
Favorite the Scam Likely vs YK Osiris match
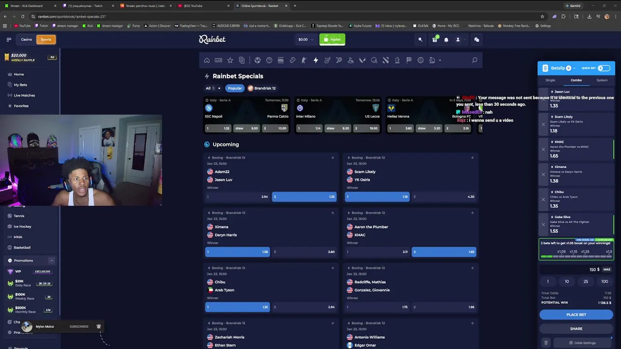[472, 158]
